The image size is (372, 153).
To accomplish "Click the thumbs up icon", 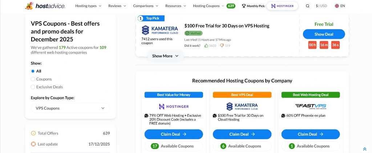I will (206, 46).
